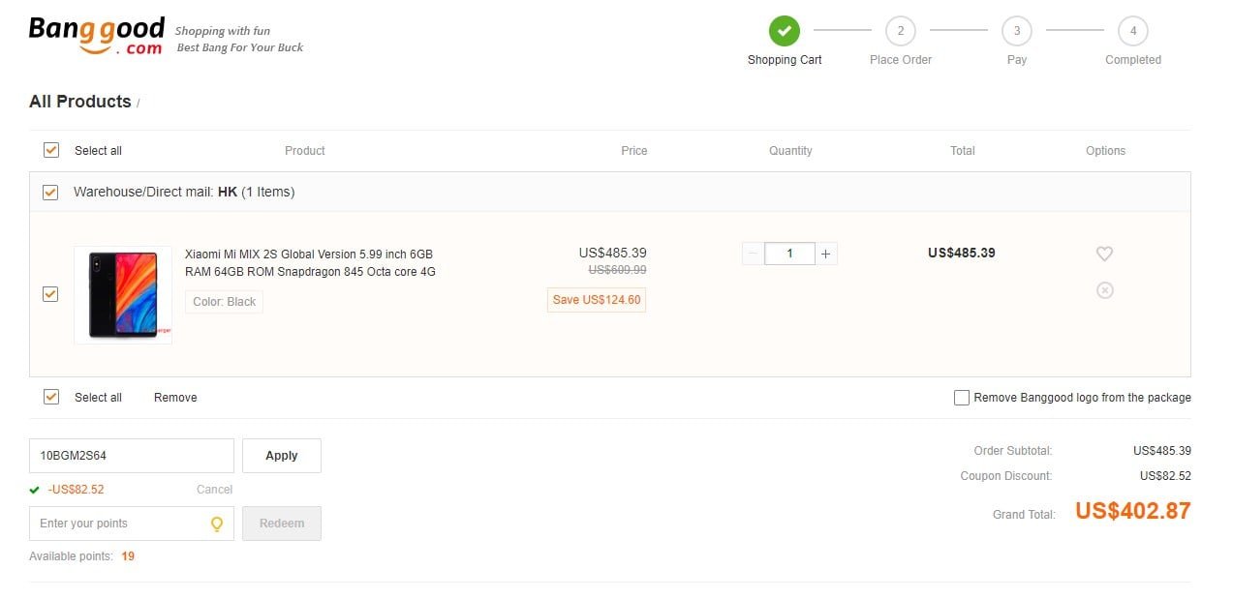Click the bold item Total US$485.39

[x=962, y=254]
